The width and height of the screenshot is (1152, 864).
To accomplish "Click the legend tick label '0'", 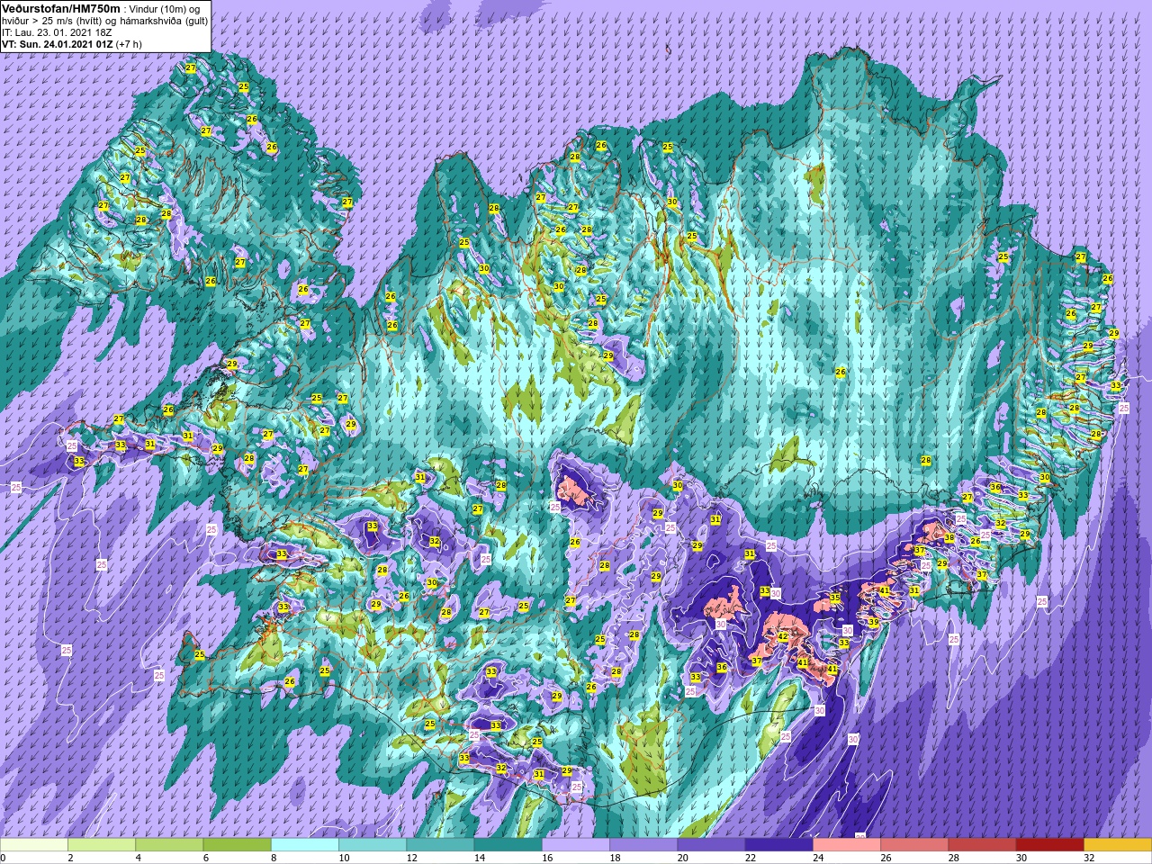I will [4, 858].
